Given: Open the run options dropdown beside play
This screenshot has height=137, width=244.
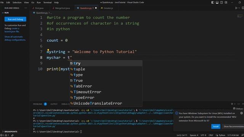Looking at the screenshot, I should tap(239, 8).
